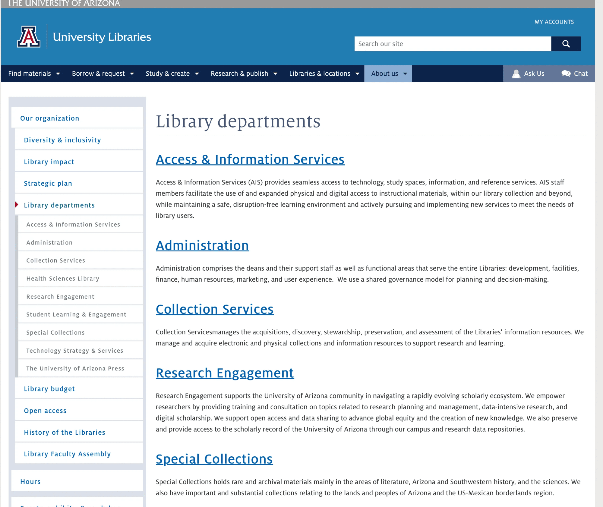
Task: Expand the Research & publish dropdown arrow
Action: pyautogui.click(x=275, y=74)
